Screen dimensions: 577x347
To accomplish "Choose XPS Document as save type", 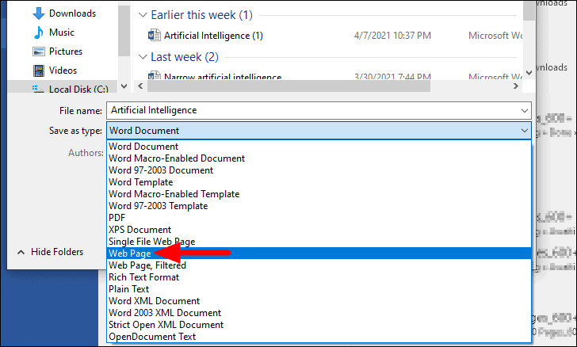I will [x=319, y=230].
